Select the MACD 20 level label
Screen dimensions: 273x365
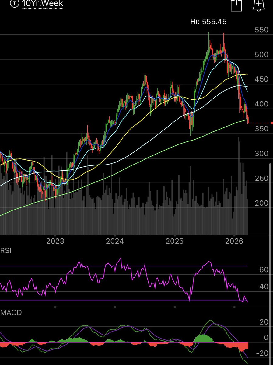tap(264, 322)
